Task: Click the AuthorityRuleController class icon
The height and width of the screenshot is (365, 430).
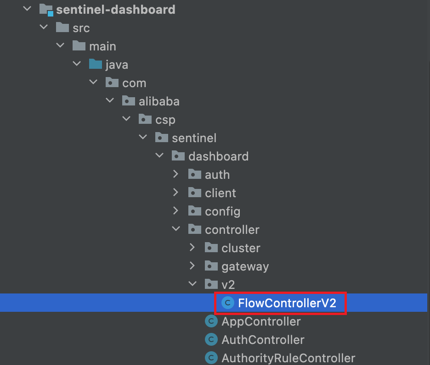Action: click(211, 358)
